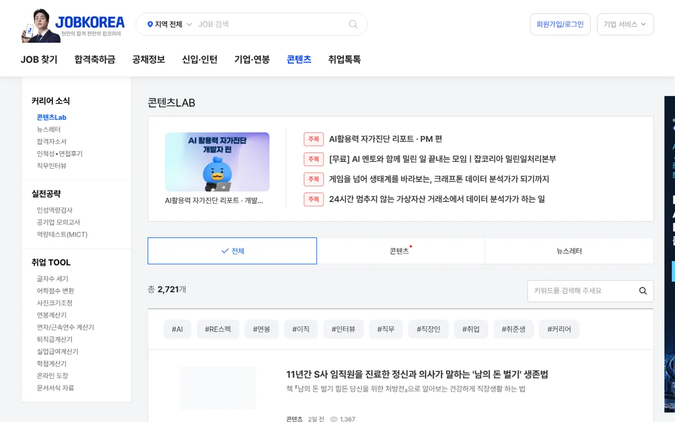Open 합격자소서 in the sidebar
675x422 pixels.
click(52, 141)
